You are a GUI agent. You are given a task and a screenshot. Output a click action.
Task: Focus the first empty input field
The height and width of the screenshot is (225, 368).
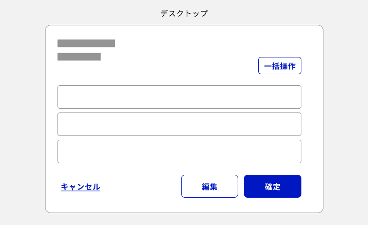(x=179, y=97)
